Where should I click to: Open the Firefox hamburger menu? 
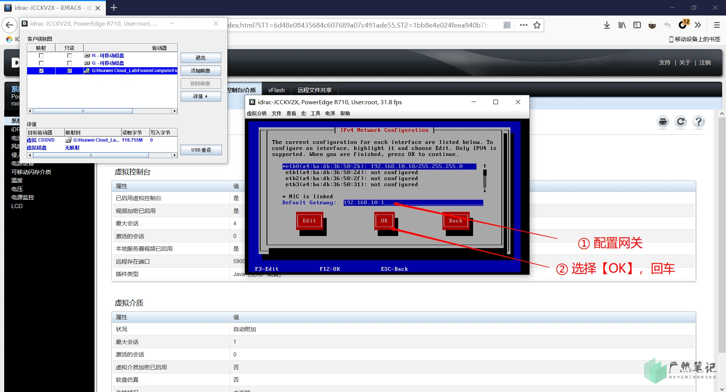click(x=717, y=25)
